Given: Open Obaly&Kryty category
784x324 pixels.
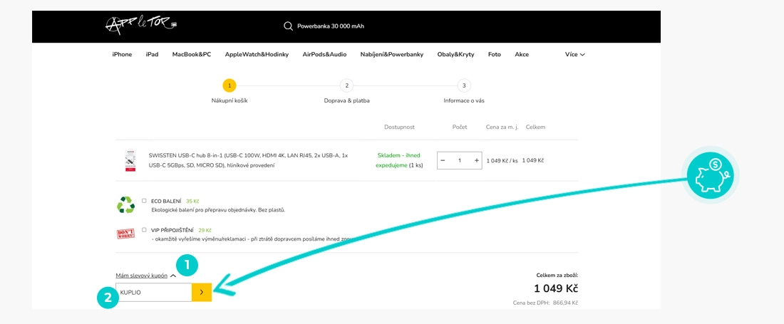Looking at the screenshot, I should [x=455, y=54].
